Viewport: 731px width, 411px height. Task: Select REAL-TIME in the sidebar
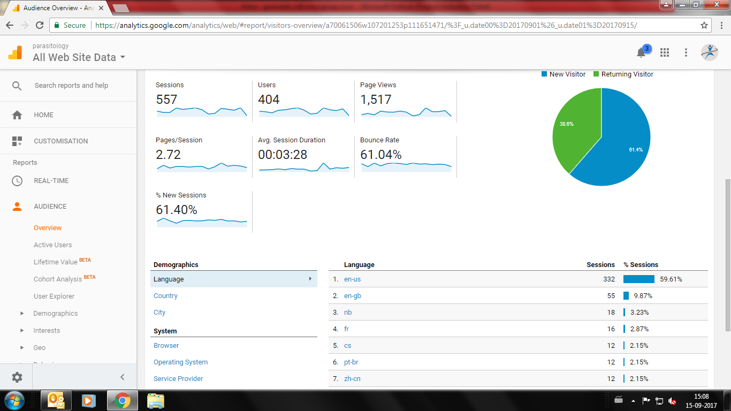click(x=51, y=181)
